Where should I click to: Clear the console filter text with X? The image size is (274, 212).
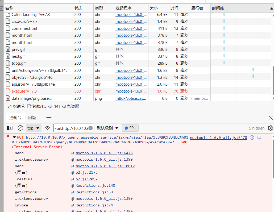90,128
